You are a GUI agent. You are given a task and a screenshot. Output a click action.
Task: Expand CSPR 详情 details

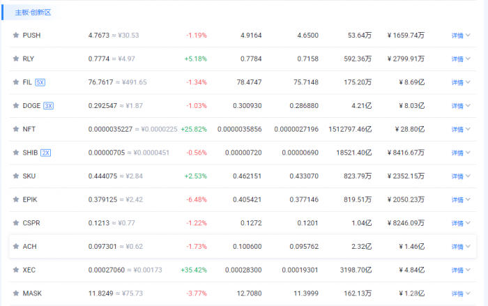[461, 223]
